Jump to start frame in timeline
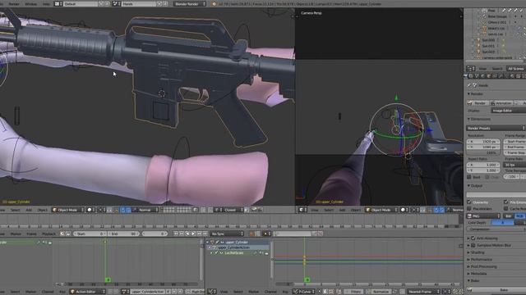This screenshot has height=295, width=526. pos(175,234)
